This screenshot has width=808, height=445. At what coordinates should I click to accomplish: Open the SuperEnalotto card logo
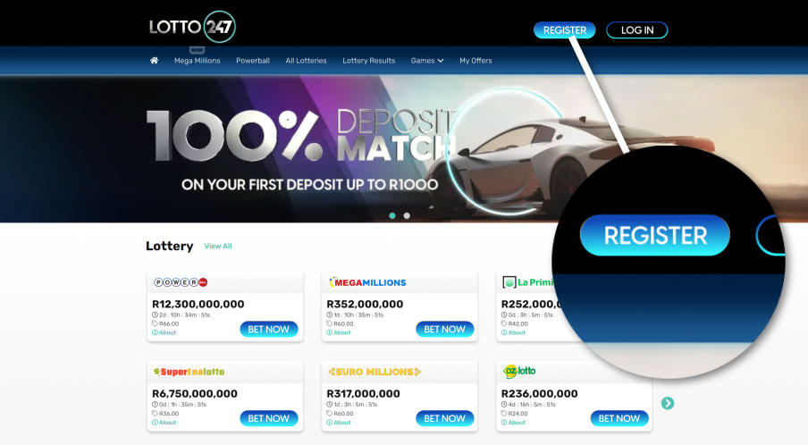coord(189,372)
